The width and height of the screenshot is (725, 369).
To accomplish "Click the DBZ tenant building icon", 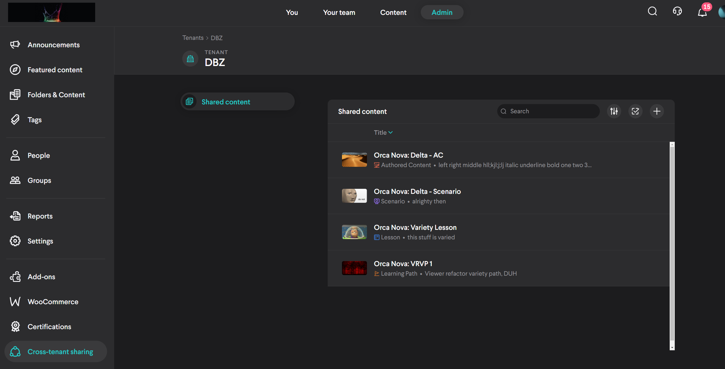I will tap(190, 59).
